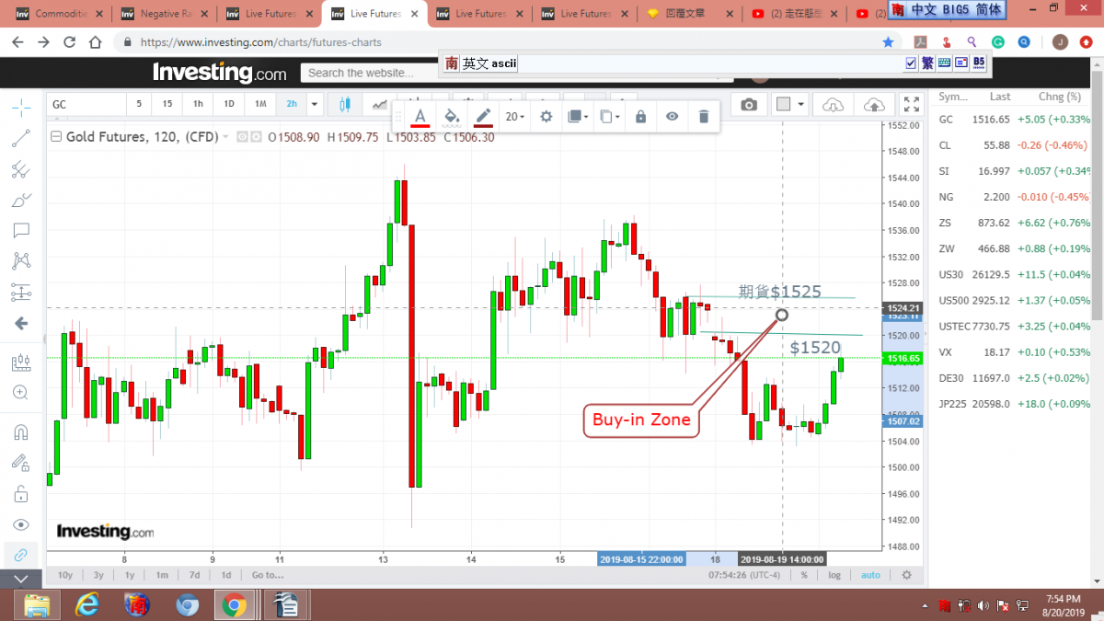
Task: Click the GC symbol input field
Action: pyautogui.click(x=86, y=104)
